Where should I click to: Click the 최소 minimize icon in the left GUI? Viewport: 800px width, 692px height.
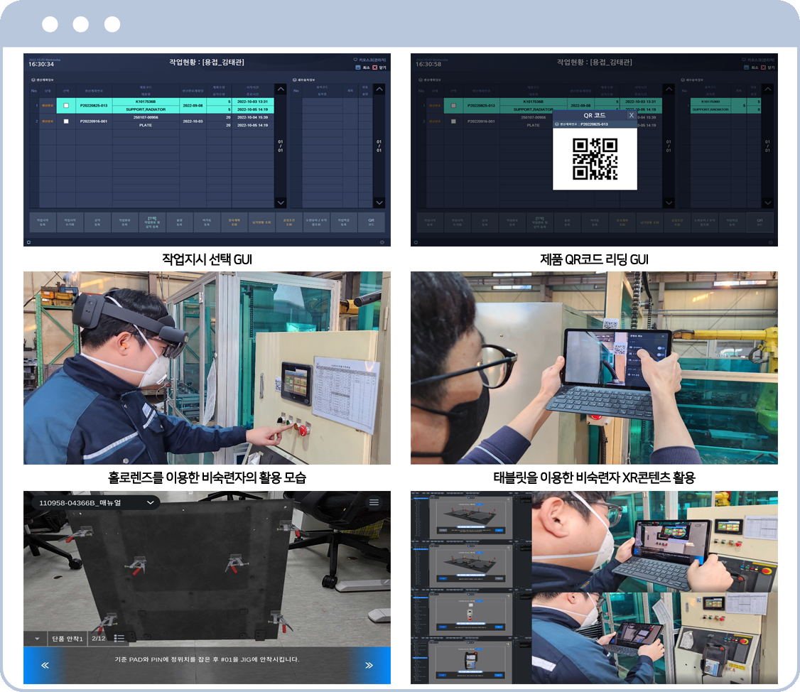point(358,67)
